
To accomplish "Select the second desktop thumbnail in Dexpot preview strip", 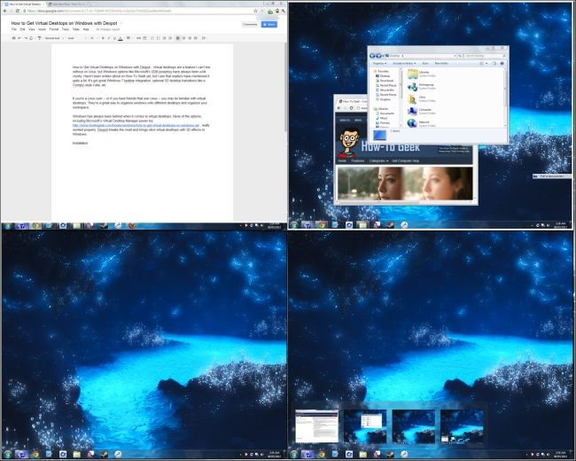I will click(365, 426).
